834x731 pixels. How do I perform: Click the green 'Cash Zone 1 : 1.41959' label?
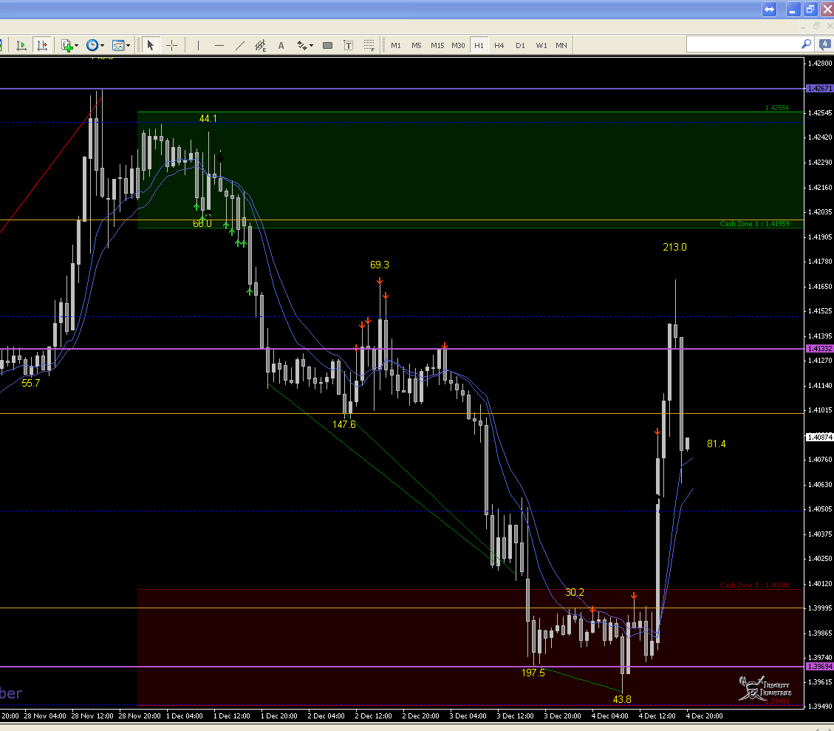pos(754,224)
